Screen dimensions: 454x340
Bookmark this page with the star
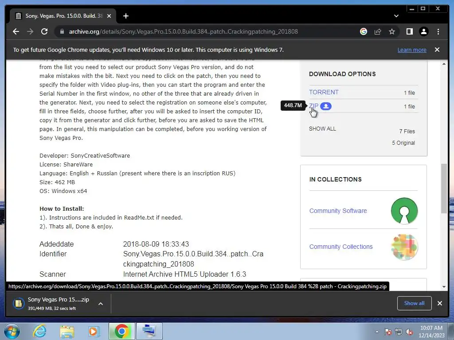point(392,31)
